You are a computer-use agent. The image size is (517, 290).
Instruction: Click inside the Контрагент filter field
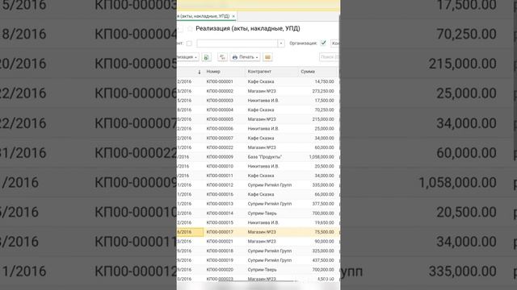pos(237,43)
